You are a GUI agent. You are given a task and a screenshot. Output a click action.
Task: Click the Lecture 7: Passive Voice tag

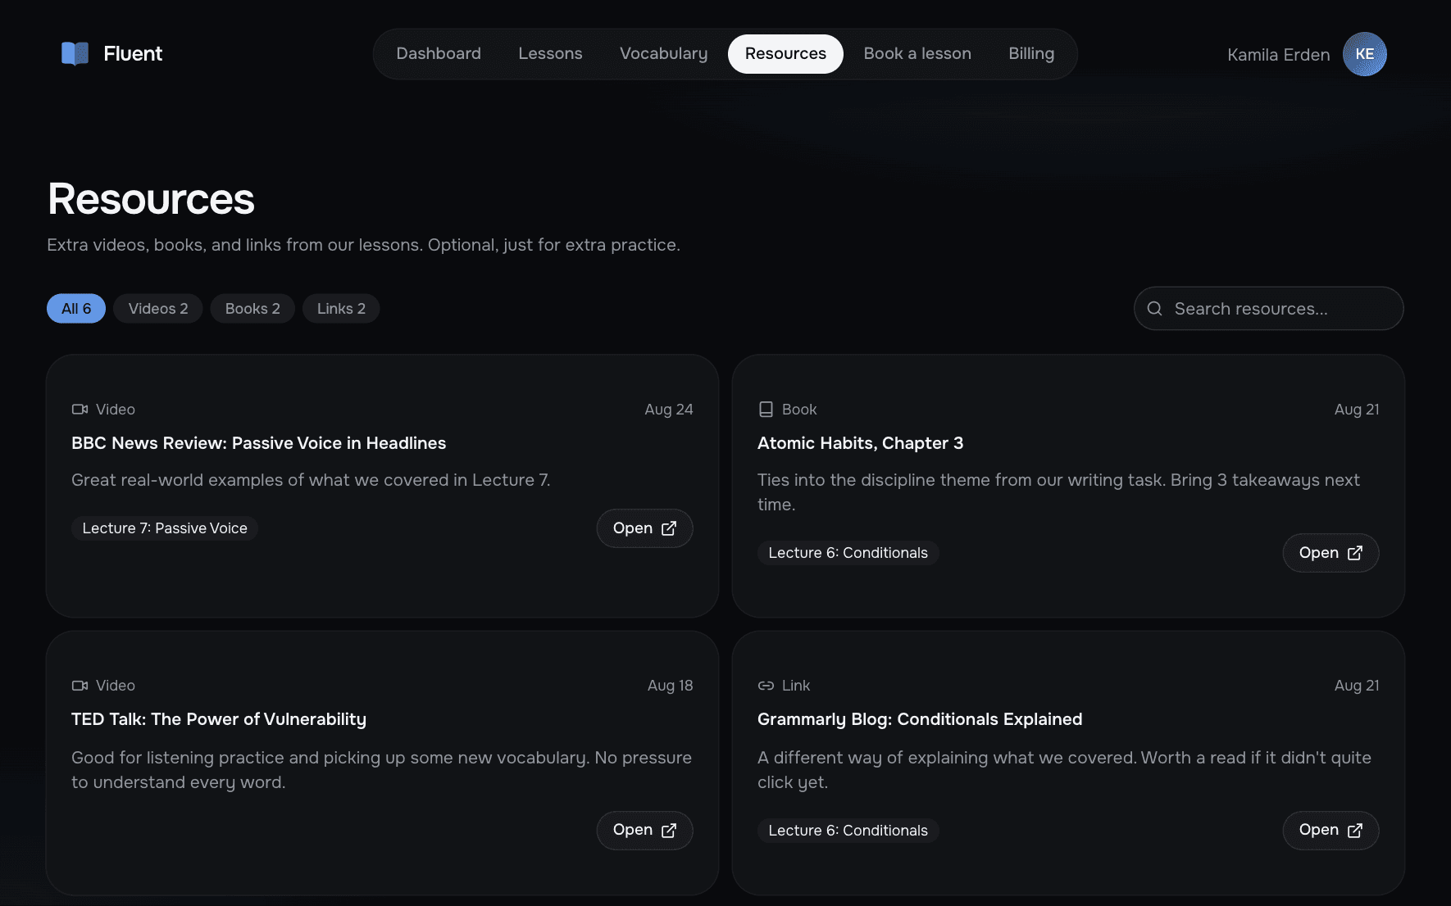click(165, 528)
